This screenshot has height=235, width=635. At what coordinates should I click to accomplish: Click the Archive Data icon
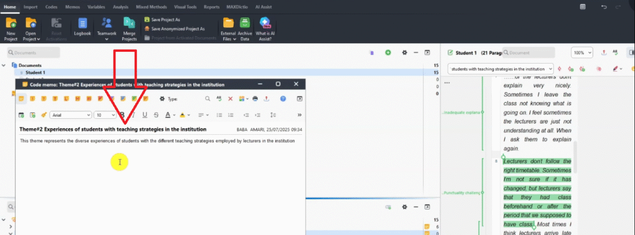244,23
